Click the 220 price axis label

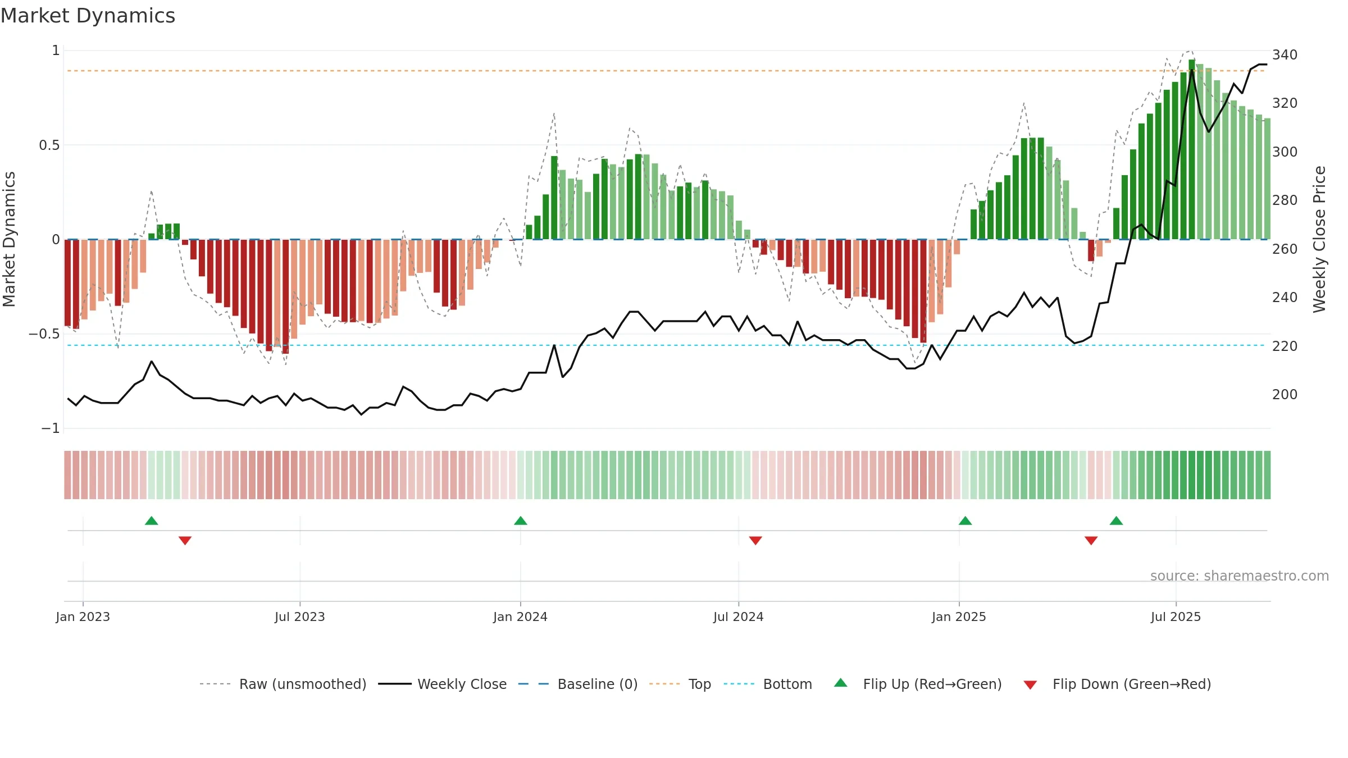(1285, 346)
